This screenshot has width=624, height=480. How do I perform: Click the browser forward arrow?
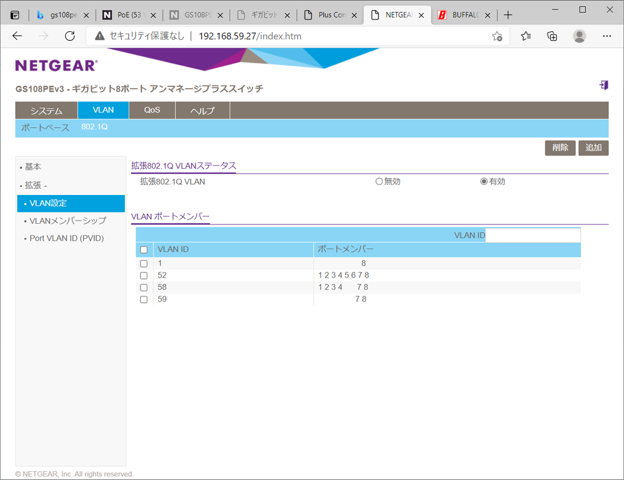point(43,36)
